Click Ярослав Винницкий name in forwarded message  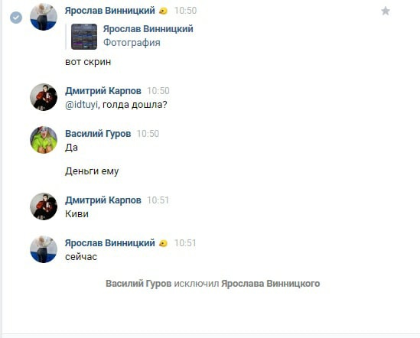point(148,29)
